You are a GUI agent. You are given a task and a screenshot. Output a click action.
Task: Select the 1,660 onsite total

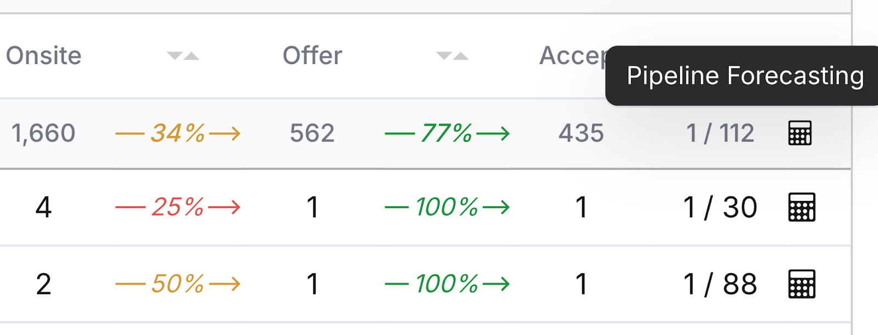click(43, 134)
